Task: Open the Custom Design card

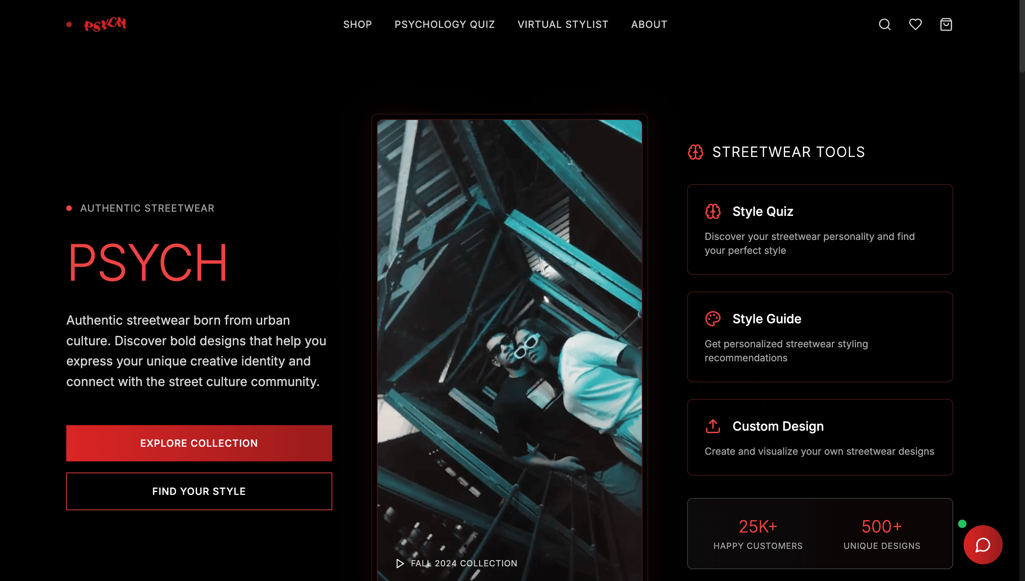Action: click(x=820, y=437)
